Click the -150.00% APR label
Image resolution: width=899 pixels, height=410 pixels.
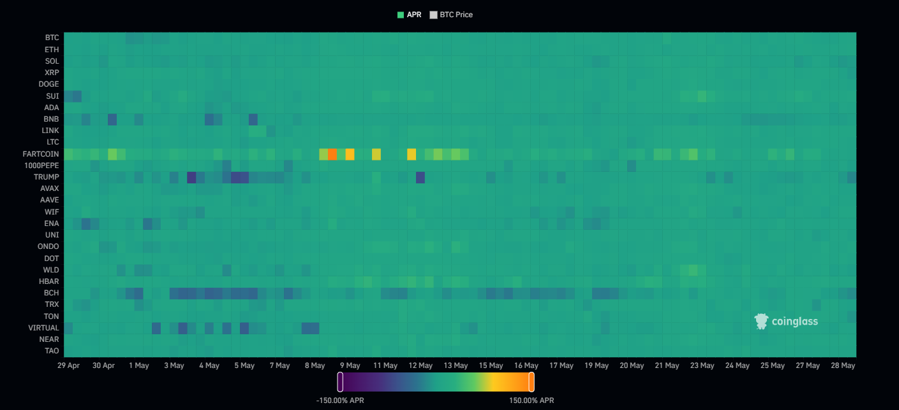tap(340, 400)
